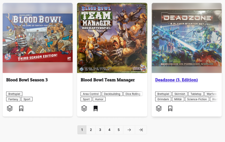Select page 5 in pagination

coord(118,130)
